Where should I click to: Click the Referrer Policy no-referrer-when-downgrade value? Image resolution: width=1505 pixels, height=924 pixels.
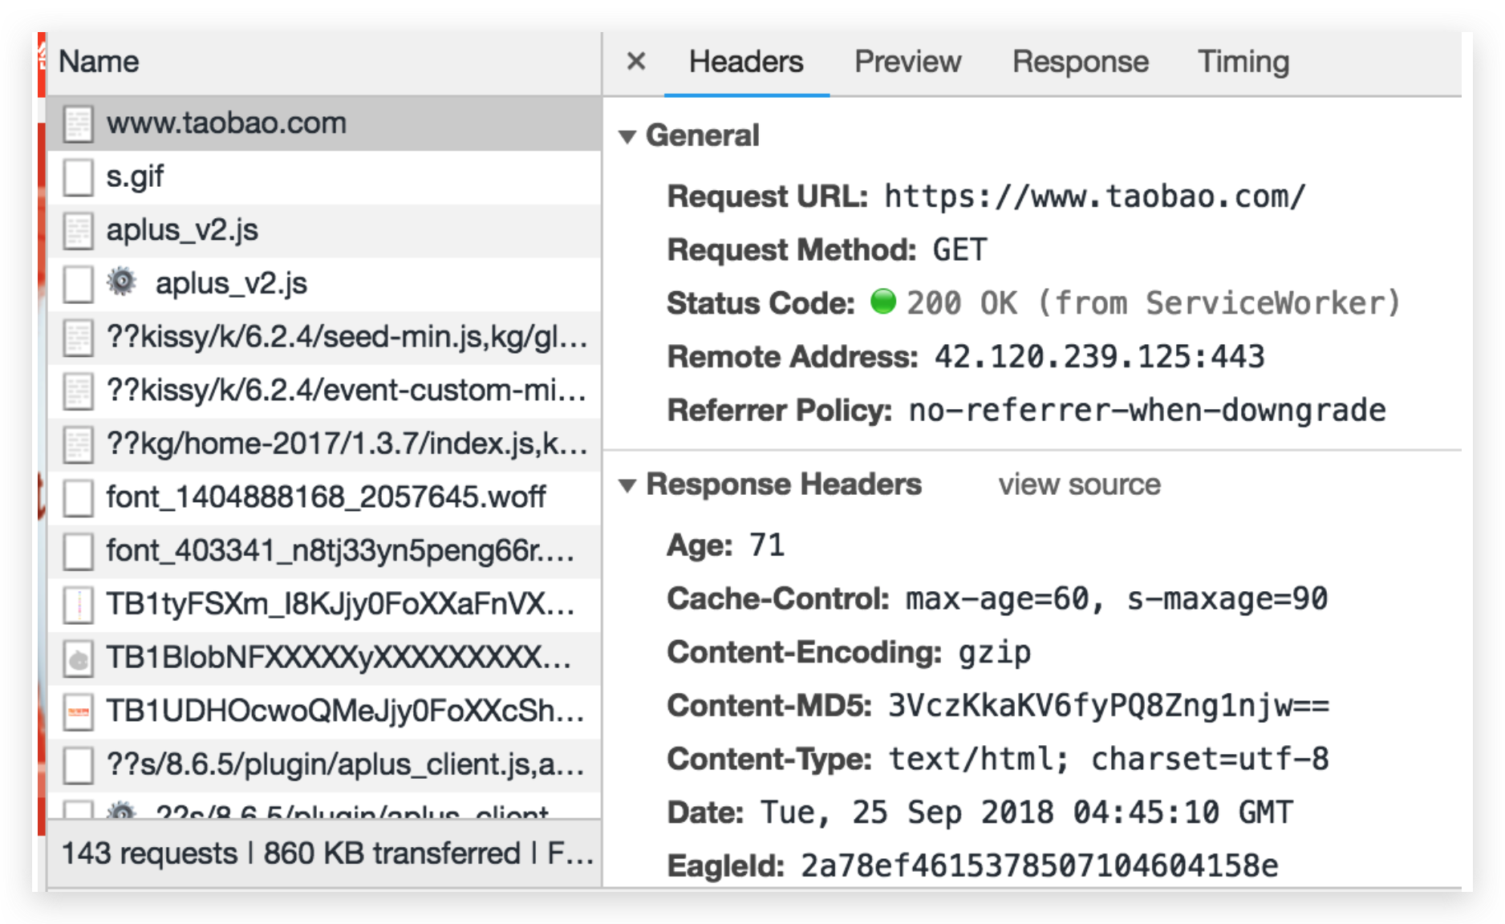coord(1147,411)
